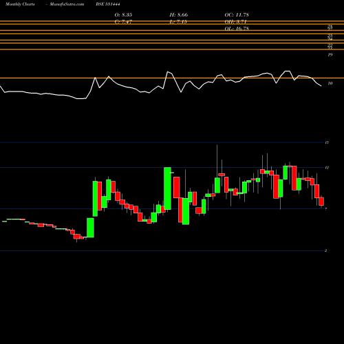Click the "12" price axis label

[x=327, y=168]
